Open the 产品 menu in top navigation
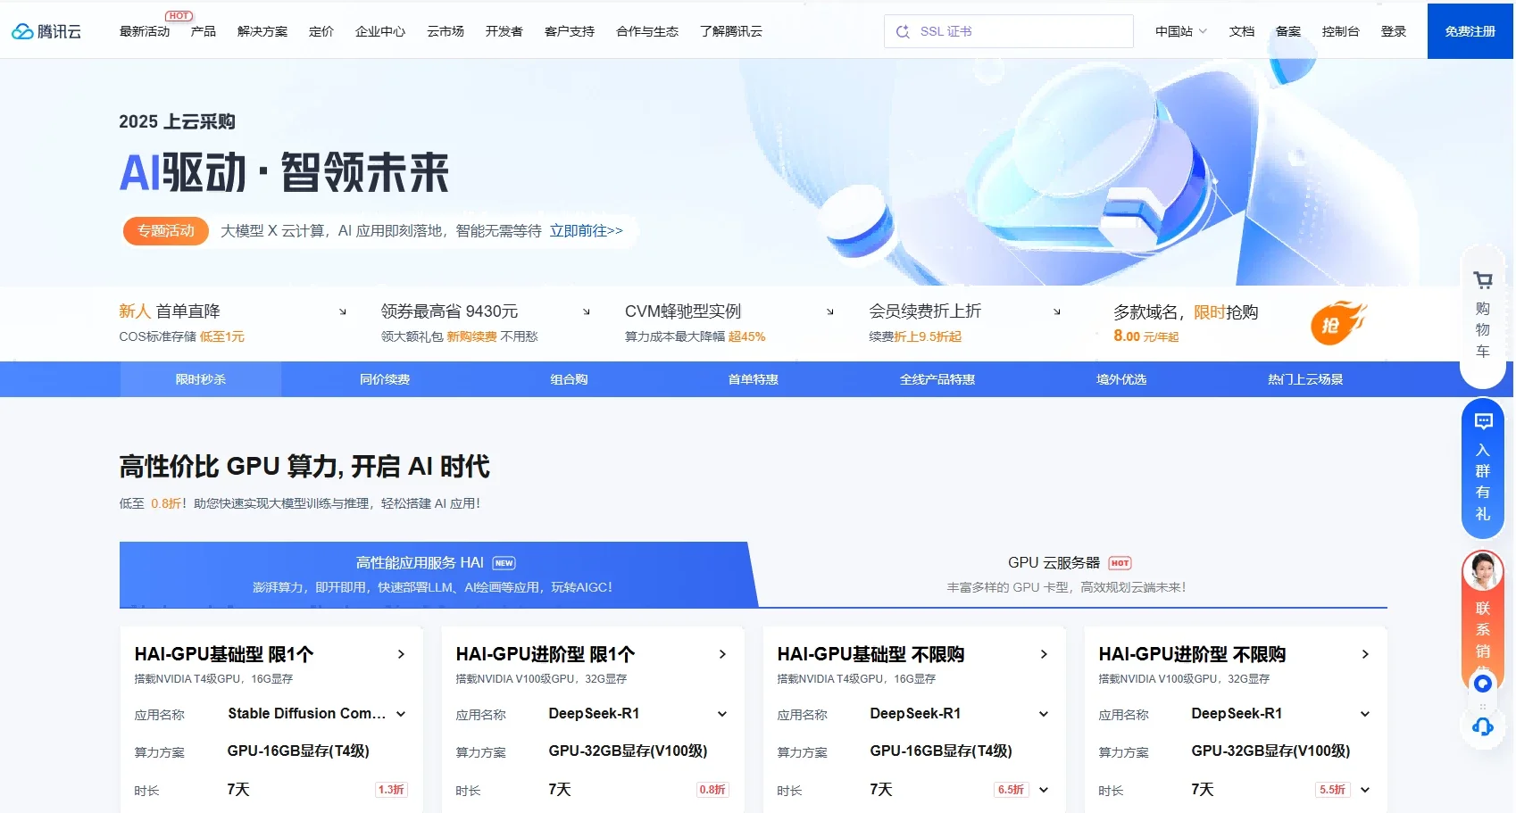 click(203, 31)
